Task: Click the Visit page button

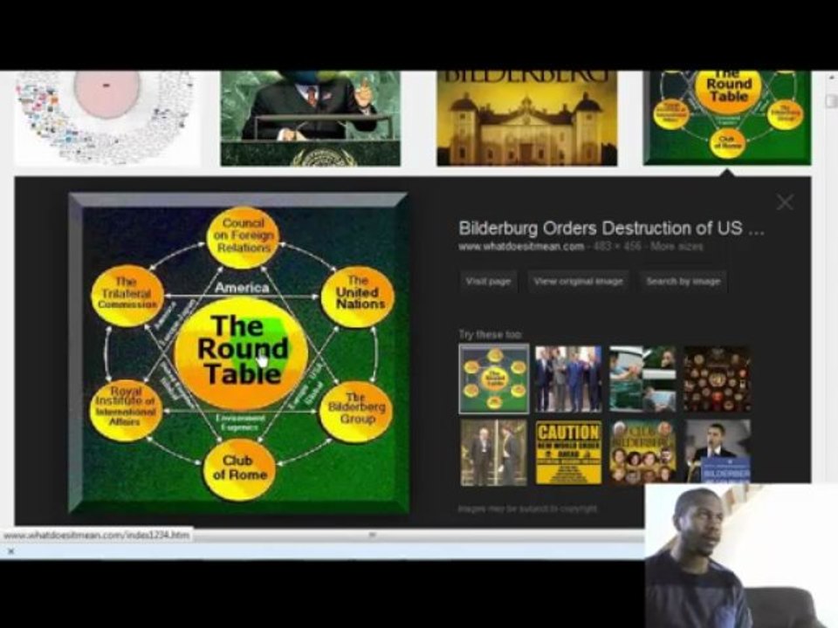Action: pos(488,282)
